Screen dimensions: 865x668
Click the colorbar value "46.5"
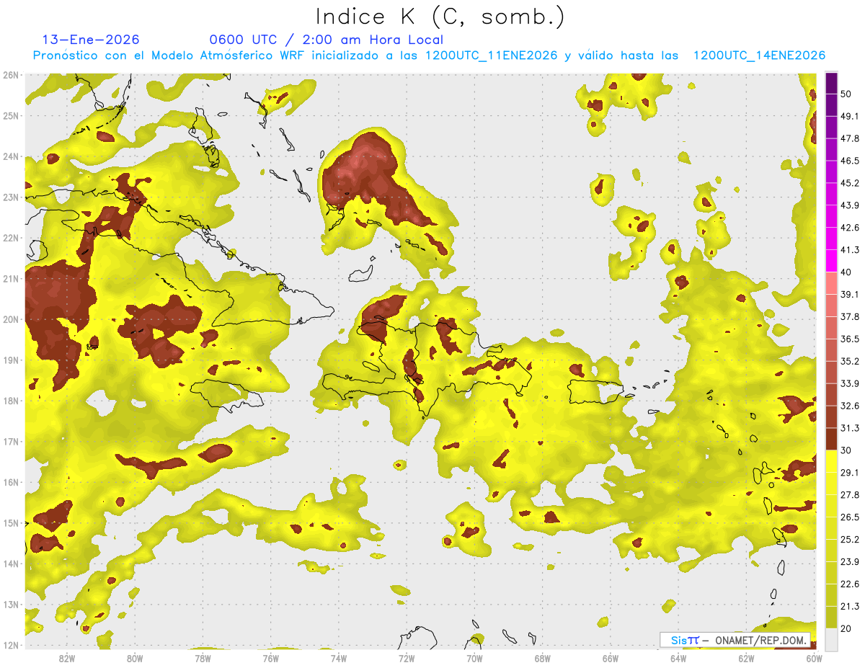point(850,161)
